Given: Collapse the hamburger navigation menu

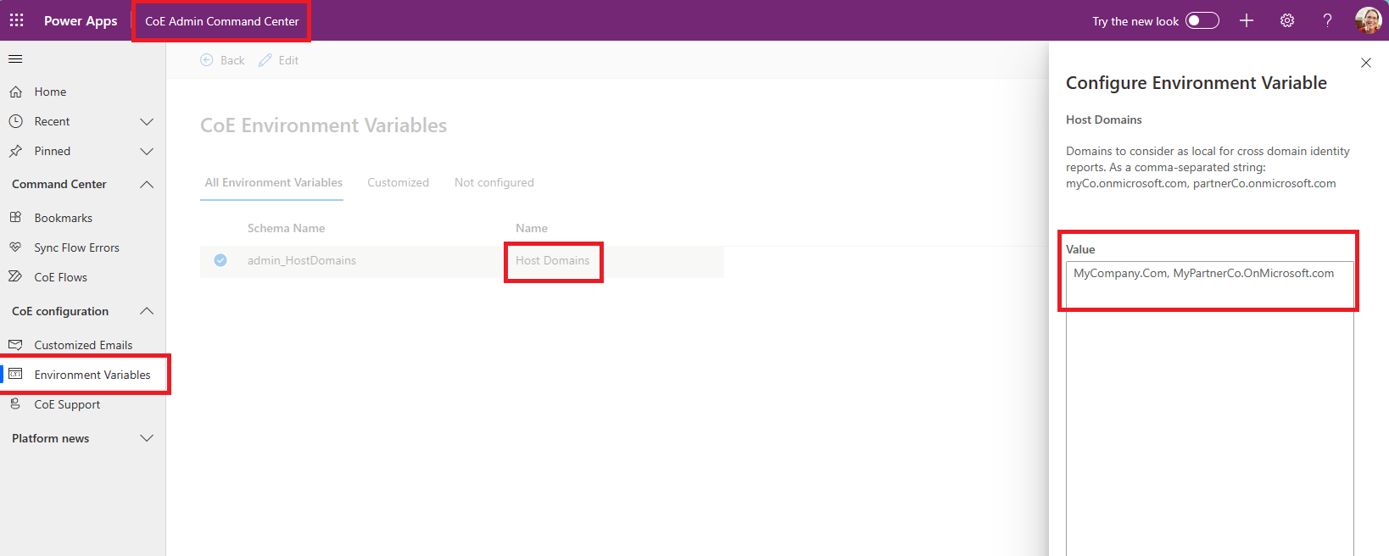Looking at the screenshot, I should [15, 59].
